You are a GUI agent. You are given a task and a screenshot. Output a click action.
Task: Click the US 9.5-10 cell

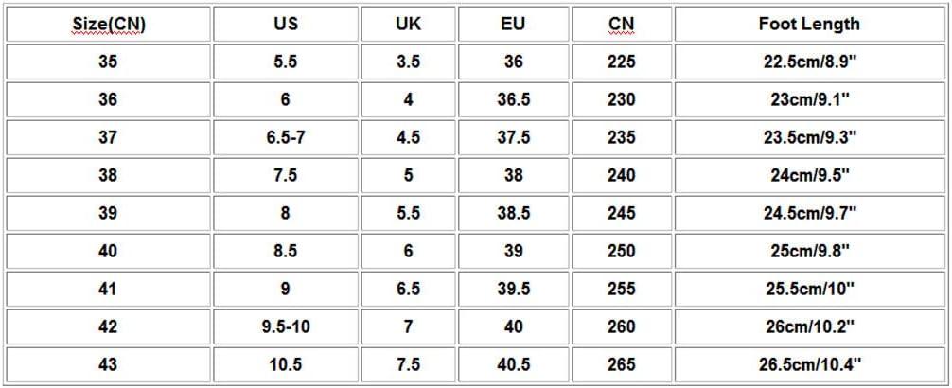(285, 326)
